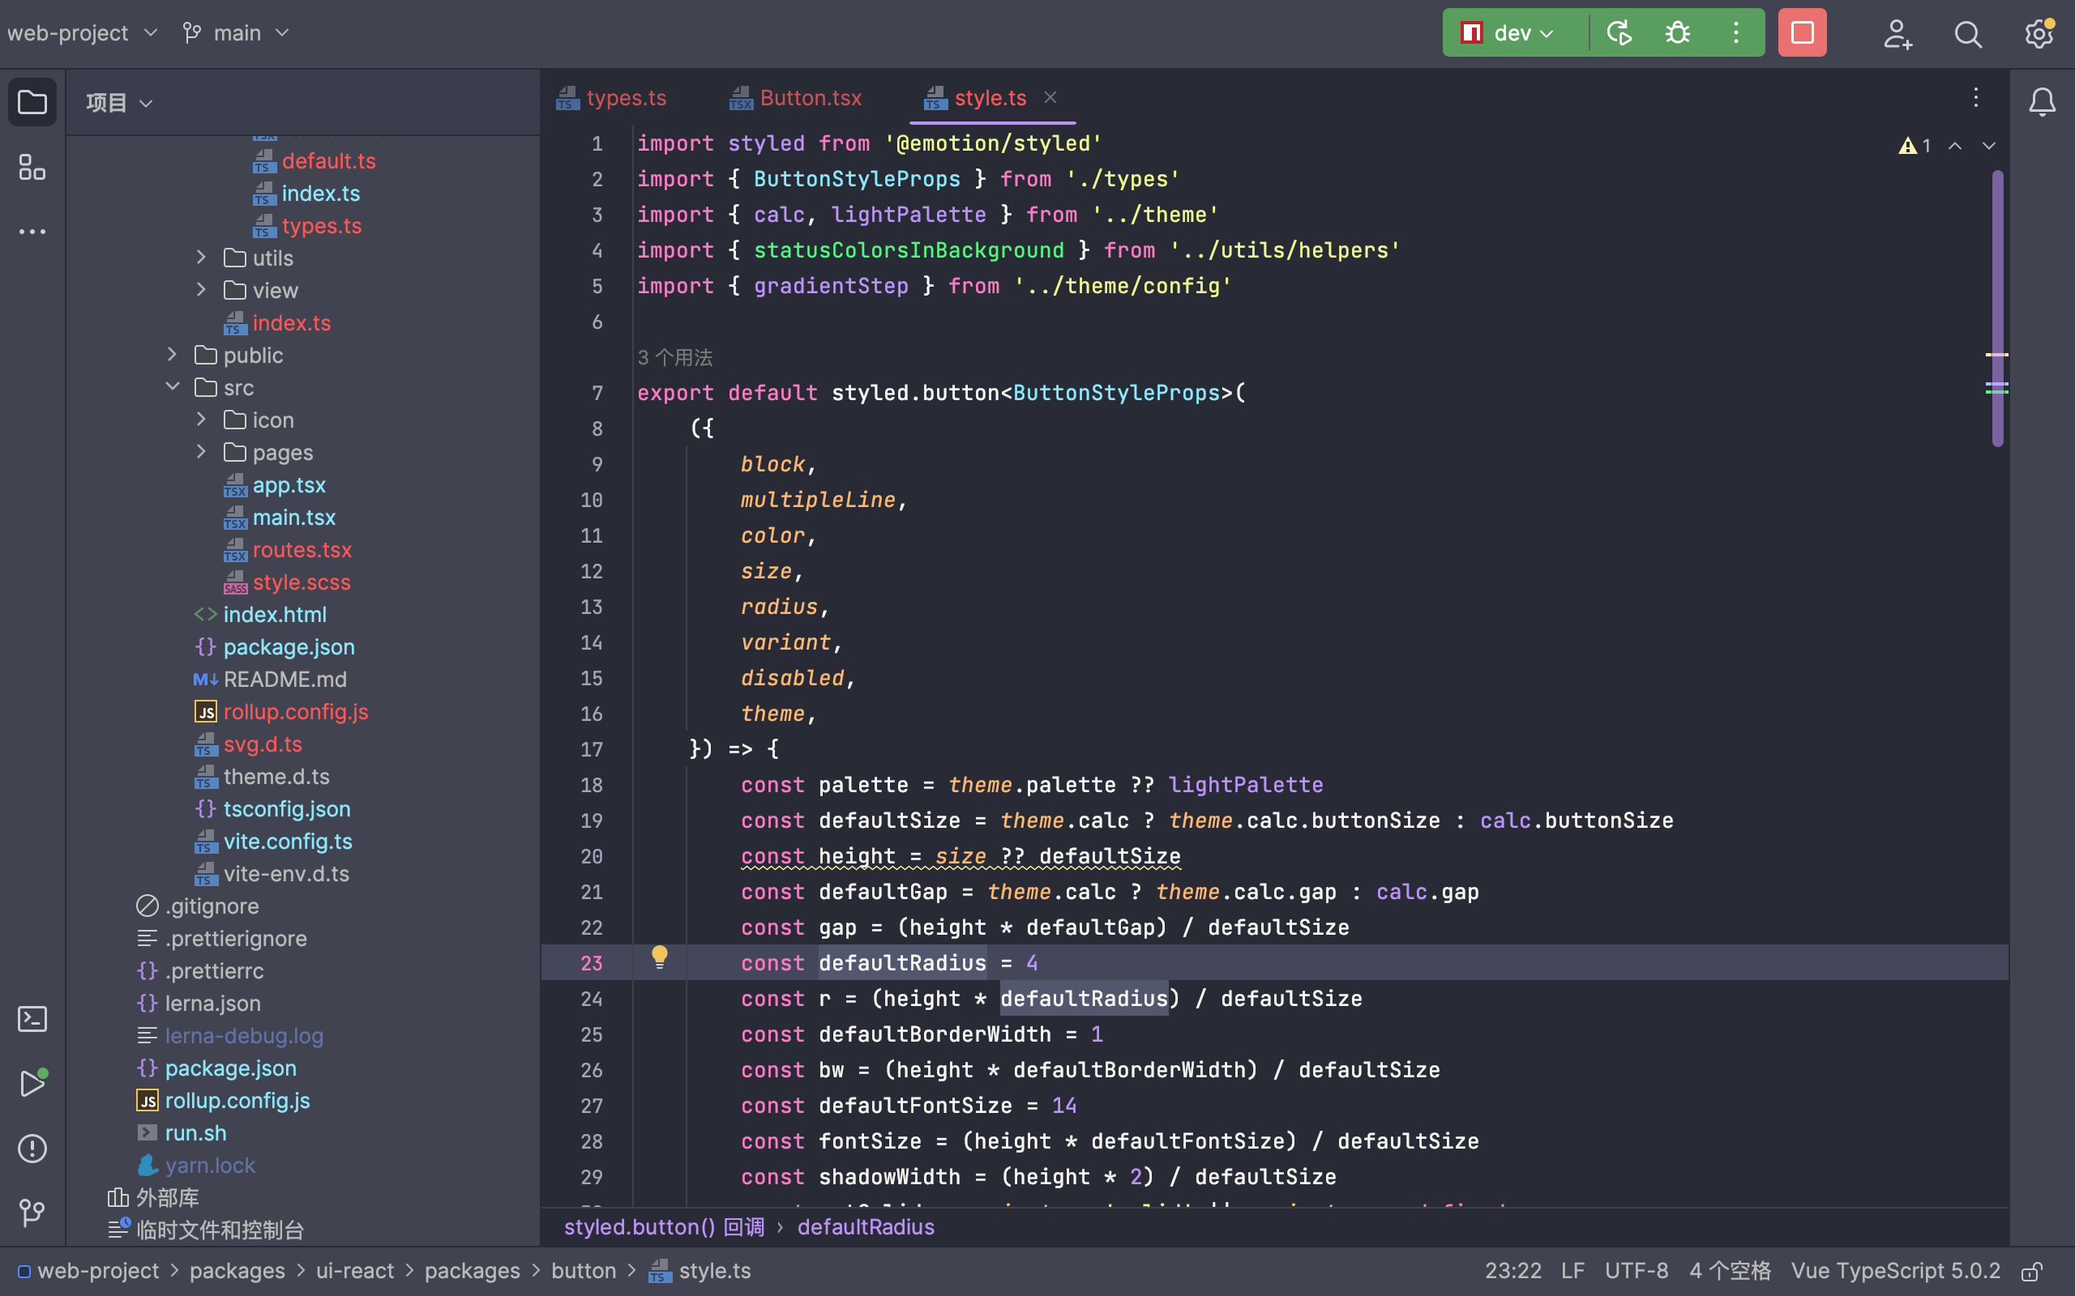
Task: Open the Run tool window in sidebar
Action: 32,1084
